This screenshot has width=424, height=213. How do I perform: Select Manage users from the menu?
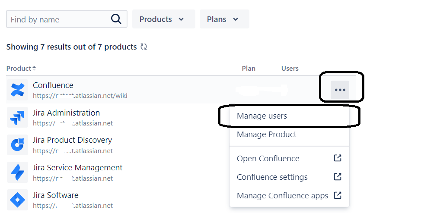point(262,116)
